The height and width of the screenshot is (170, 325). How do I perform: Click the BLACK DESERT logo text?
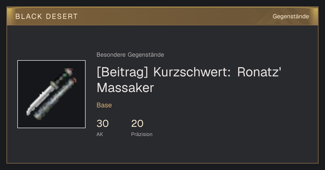coord(47,16)
